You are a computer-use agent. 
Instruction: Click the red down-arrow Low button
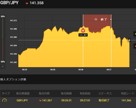click(x=135, y=46)
